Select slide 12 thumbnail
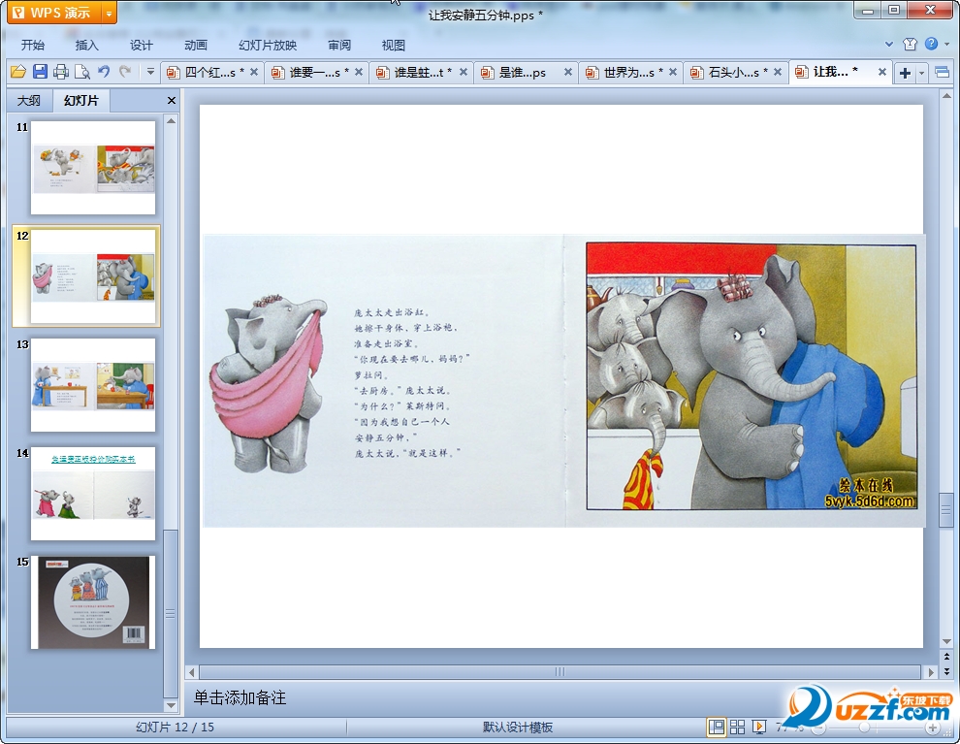The width and height of the screenshot is (960, 744). 93,276
